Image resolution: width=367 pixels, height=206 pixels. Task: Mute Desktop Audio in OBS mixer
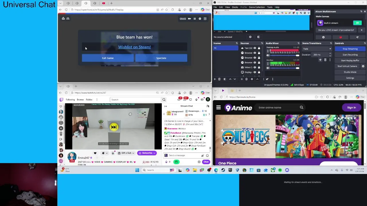click(x=268, y=55)
